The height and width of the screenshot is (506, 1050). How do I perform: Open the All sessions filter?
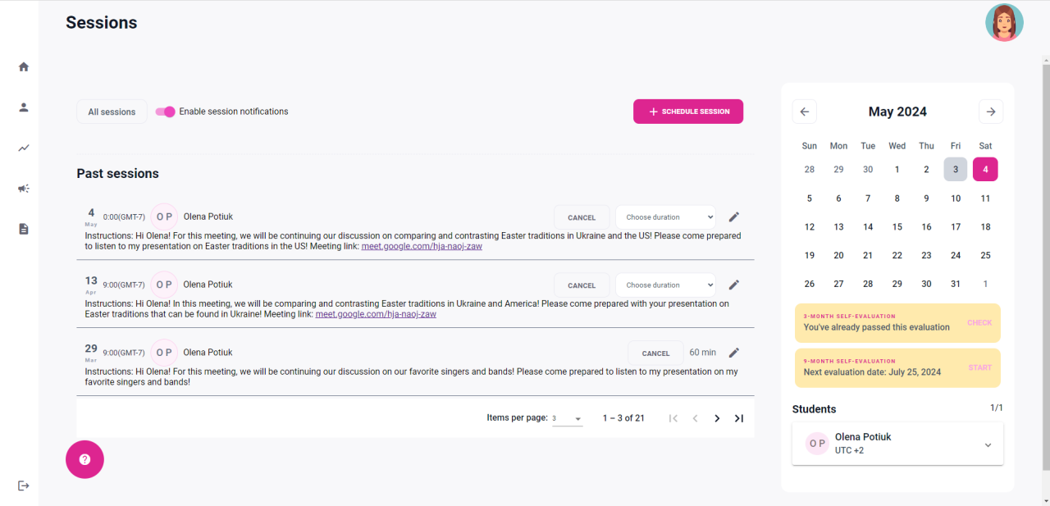(112, 112)
